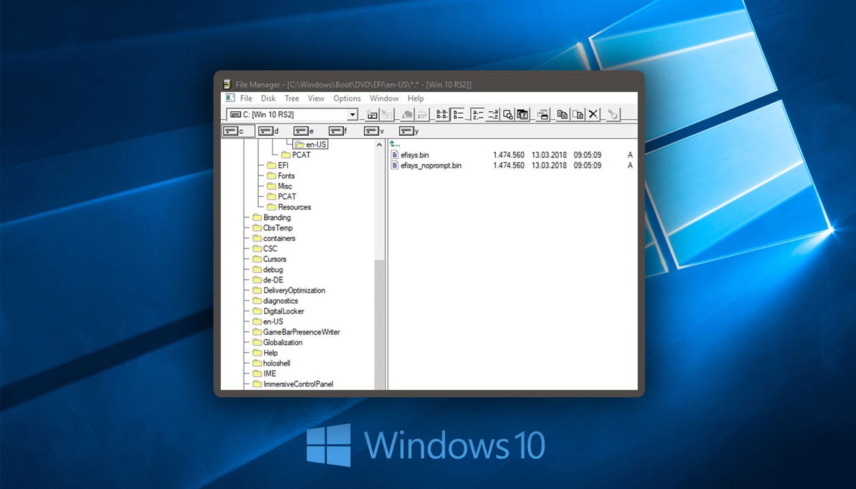Open the Options menu
The height and width of the screenshot is (489, 856).
pyautogui.click(x=347, y=98)
